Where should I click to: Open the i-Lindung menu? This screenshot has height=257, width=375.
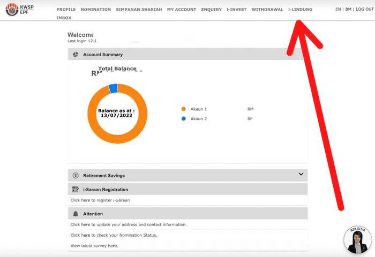click(300, 10)
